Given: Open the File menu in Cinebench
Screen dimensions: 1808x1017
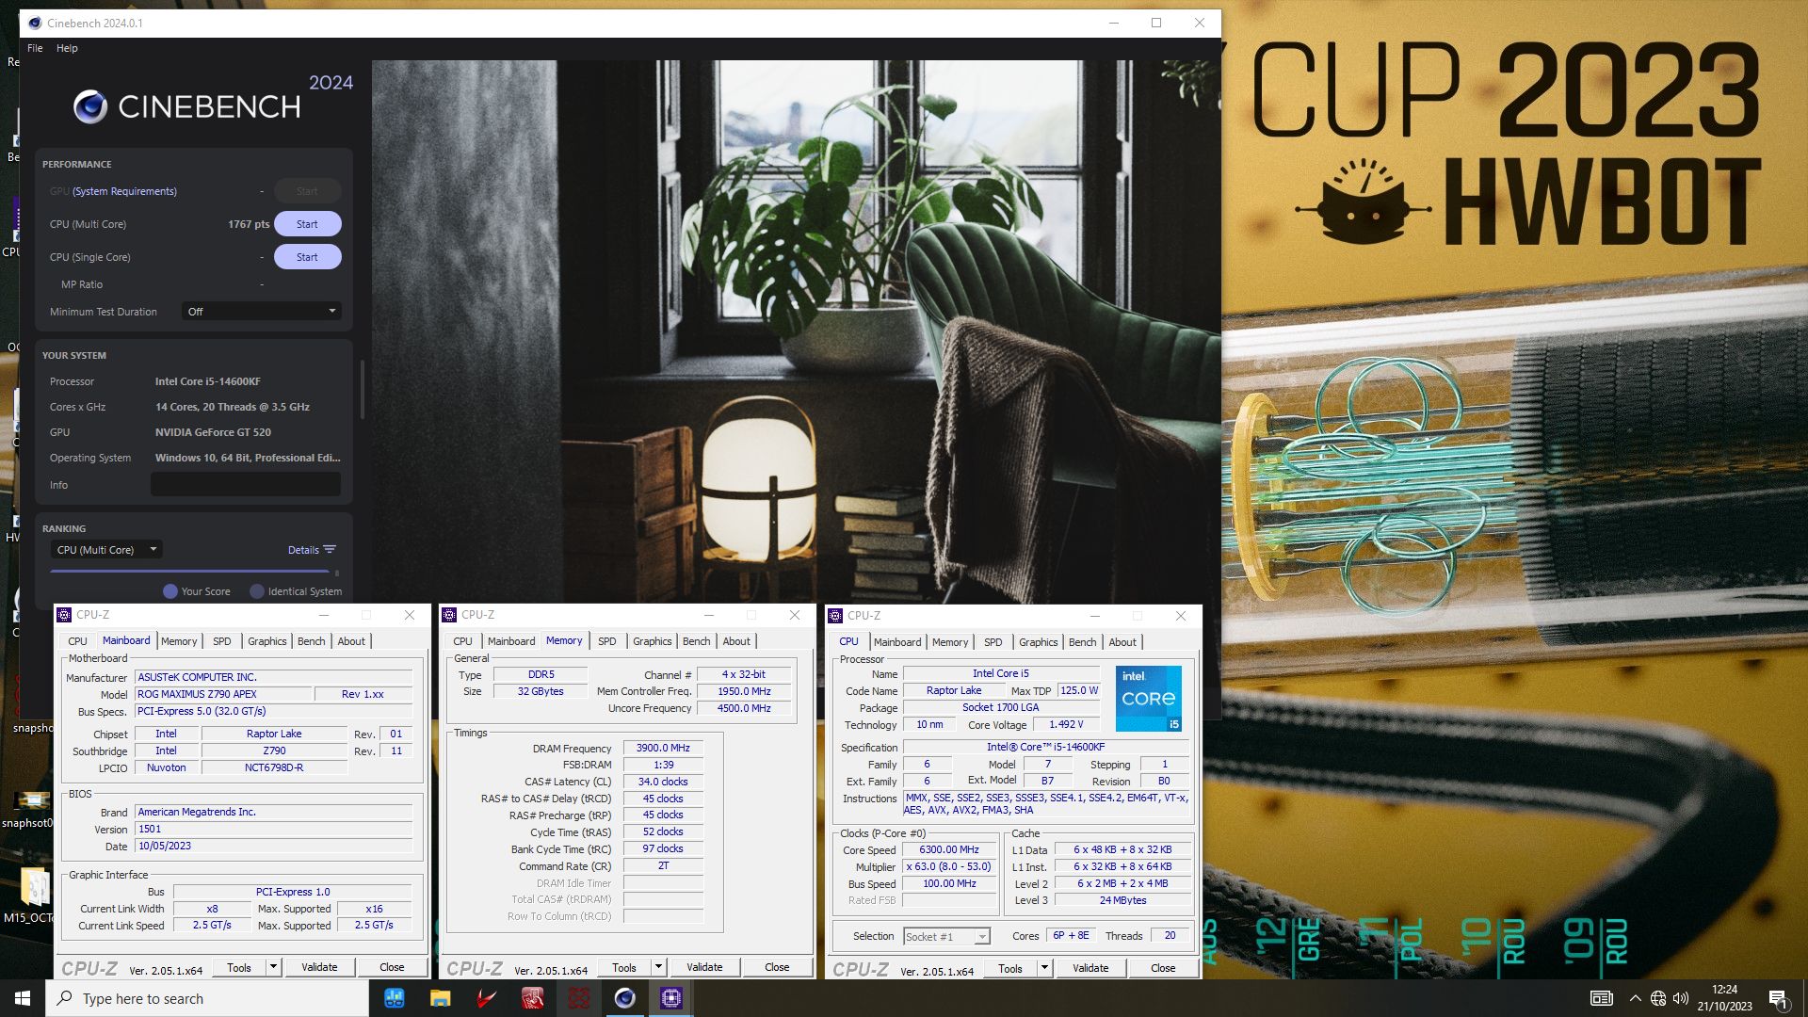Looking at the screenshot, I should point(35,48).
